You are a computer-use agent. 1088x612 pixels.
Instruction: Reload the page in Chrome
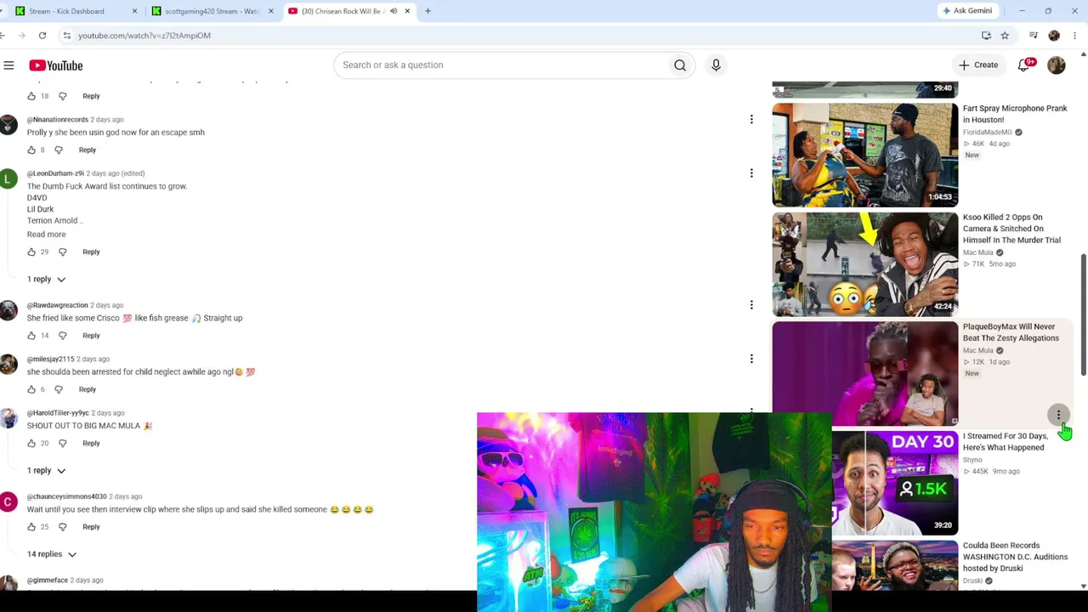click(x=42, y=36)
